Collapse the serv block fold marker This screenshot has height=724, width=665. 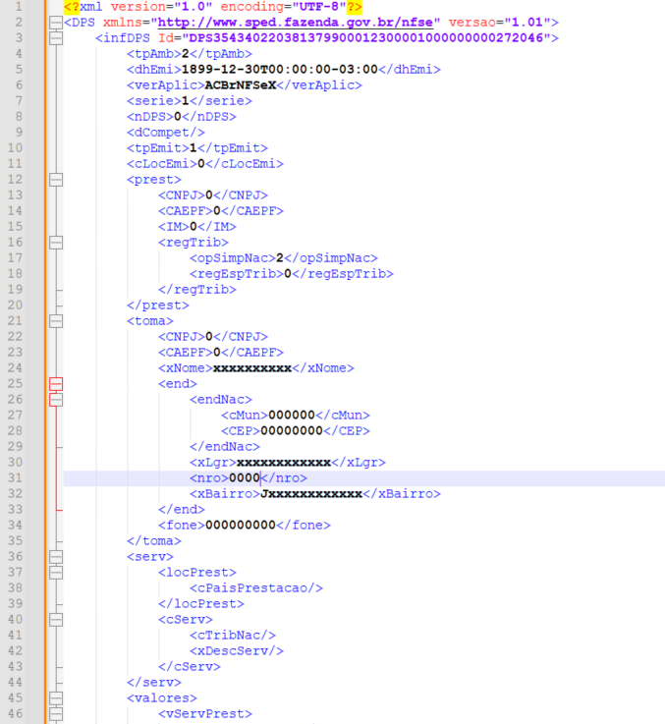pos(56,556)
